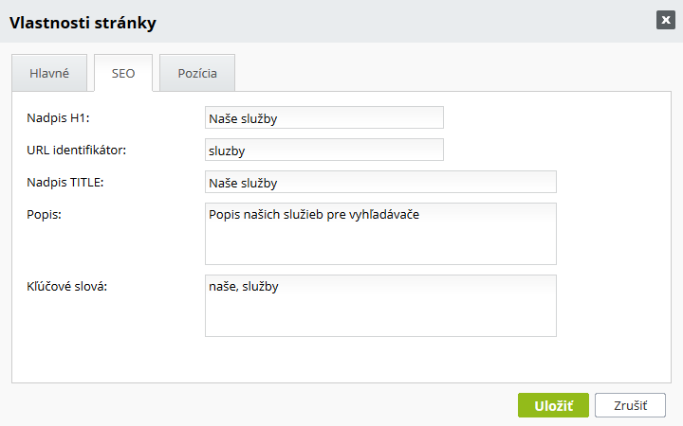Click the Nadpis H1 input field
Viewport: 683px width, 426px height.
pos(323,117)
